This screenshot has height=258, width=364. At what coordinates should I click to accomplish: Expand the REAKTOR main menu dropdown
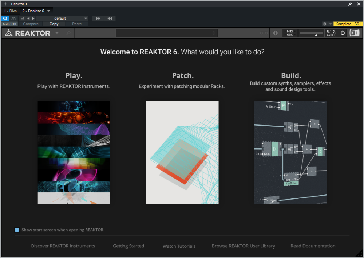point(57,33)
